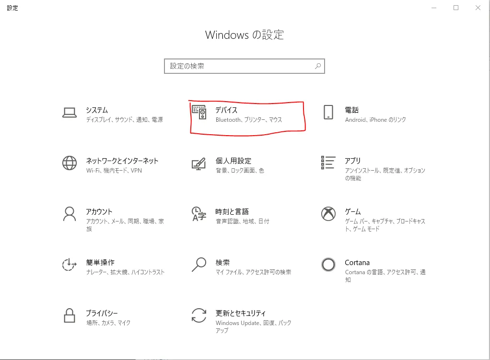Open 簡単操作 settings title
This screenshot has width=490, height=360.
tap(100, 263)
